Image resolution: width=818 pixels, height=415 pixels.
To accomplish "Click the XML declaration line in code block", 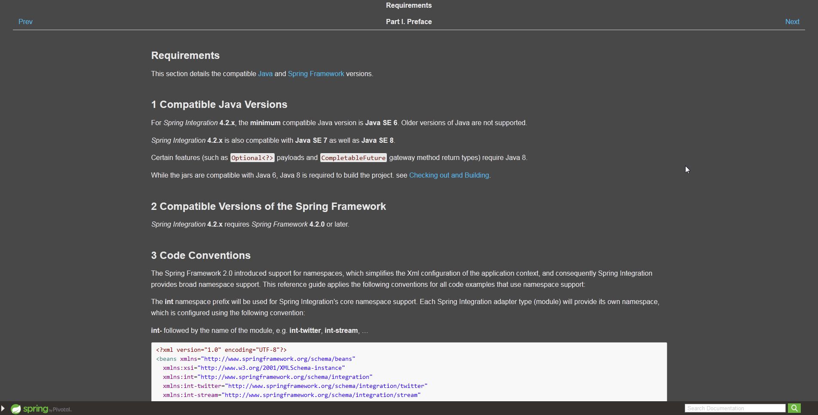I will click(221, 350).
